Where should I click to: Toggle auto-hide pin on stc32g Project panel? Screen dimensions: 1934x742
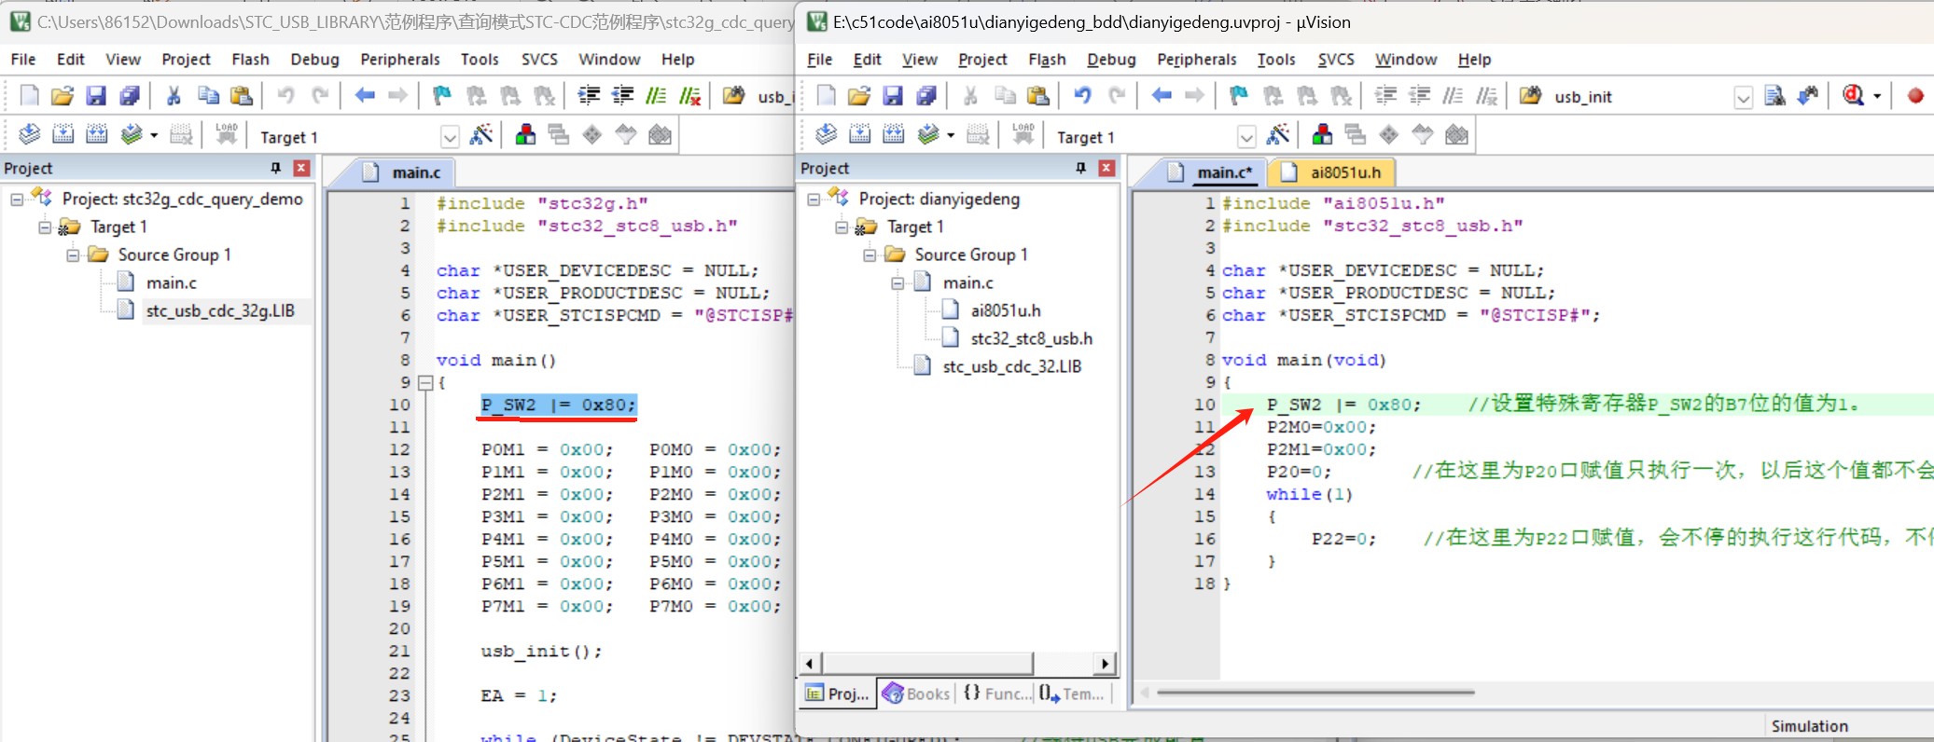(x=276, y=168)
